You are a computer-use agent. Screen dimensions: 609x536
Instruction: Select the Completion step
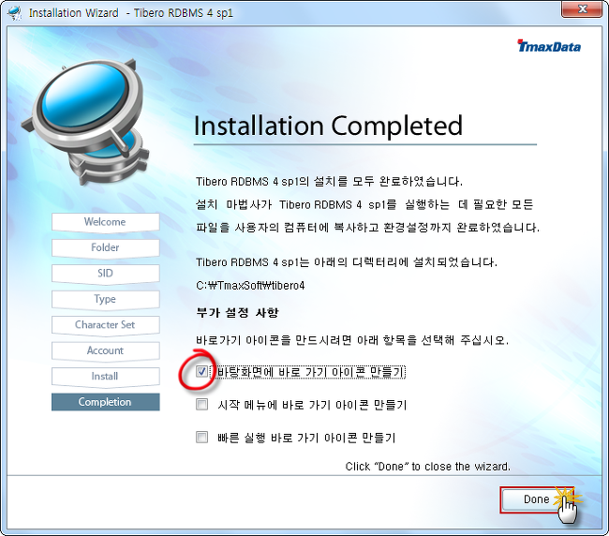pos(105,402)
